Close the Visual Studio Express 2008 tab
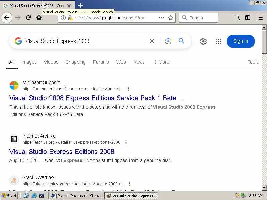 69,6
